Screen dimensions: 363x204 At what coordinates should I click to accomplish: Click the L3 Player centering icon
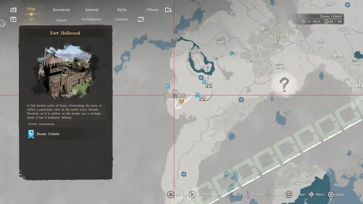coord(268,195)
